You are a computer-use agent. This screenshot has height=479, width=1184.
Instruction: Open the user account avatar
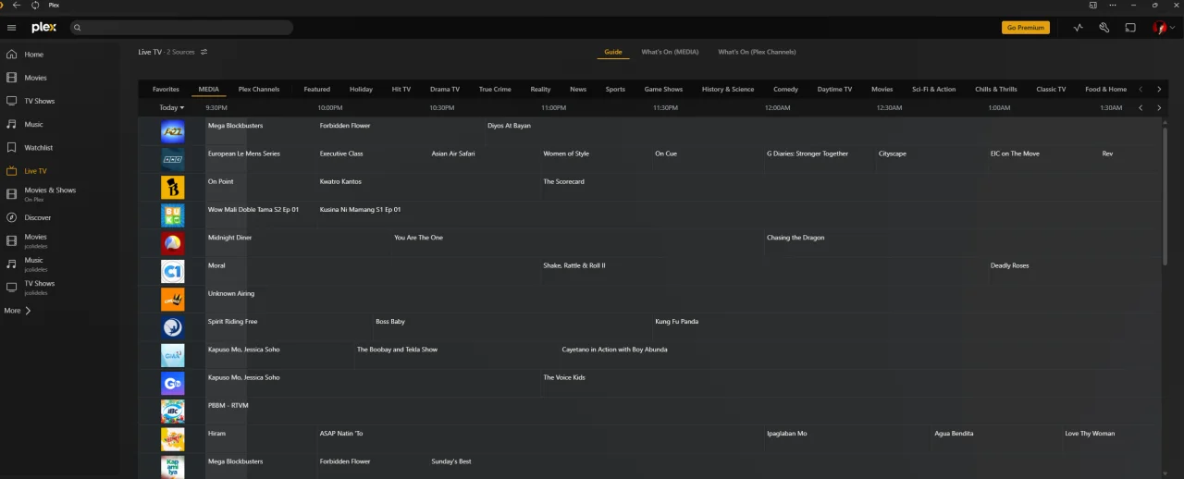(x=1159, y=28)
